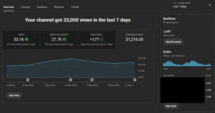Click top content value 1,125

tap(208, 97)
